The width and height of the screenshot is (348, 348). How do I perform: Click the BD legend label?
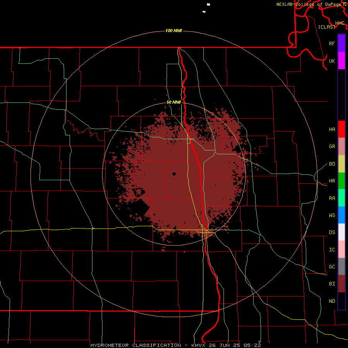pos(332,164)
